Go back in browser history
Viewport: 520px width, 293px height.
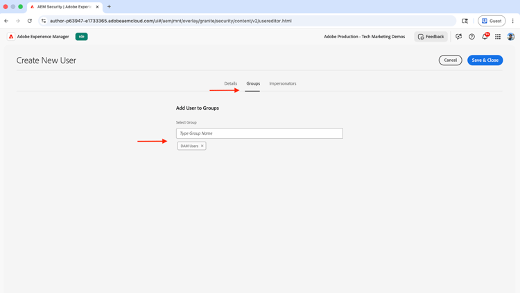pyautogui.click(x=6, y=21)
